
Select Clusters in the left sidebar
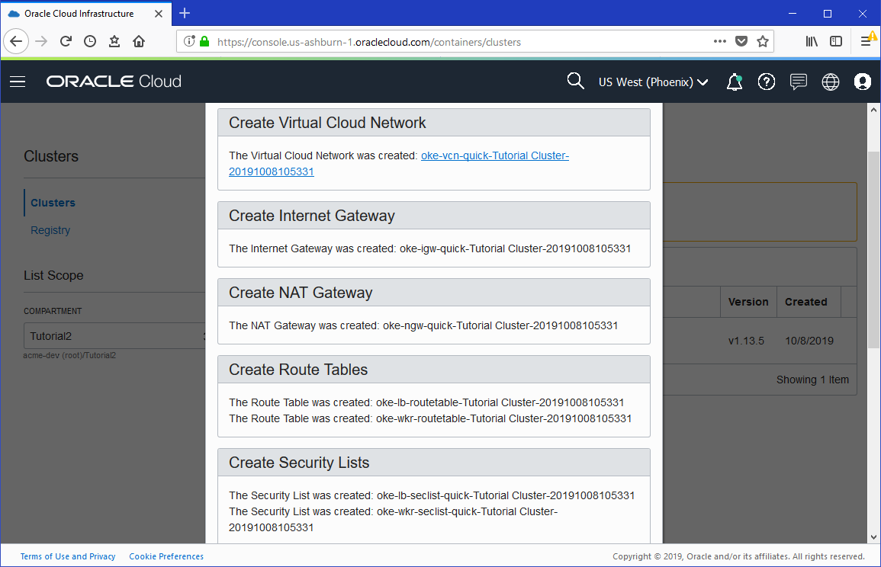click(x=53, y=203)
